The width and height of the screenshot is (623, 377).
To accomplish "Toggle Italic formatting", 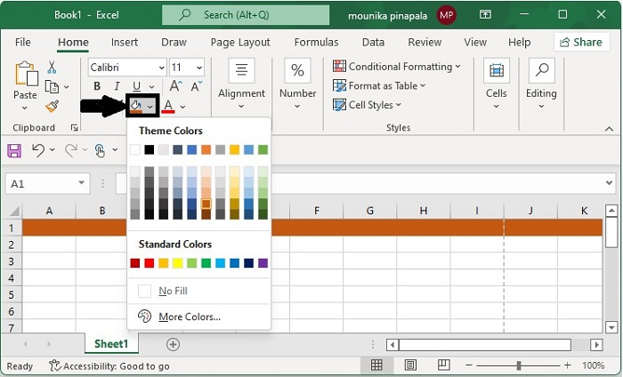I will point(117,86).
